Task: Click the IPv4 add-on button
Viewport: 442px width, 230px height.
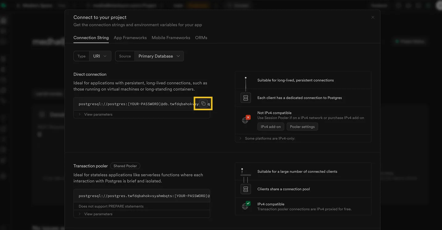Action: [271, 127]
